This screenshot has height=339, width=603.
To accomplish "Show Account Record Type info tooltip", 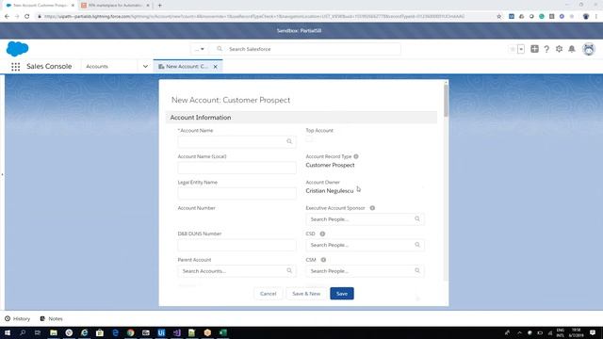I will [356, 156].
